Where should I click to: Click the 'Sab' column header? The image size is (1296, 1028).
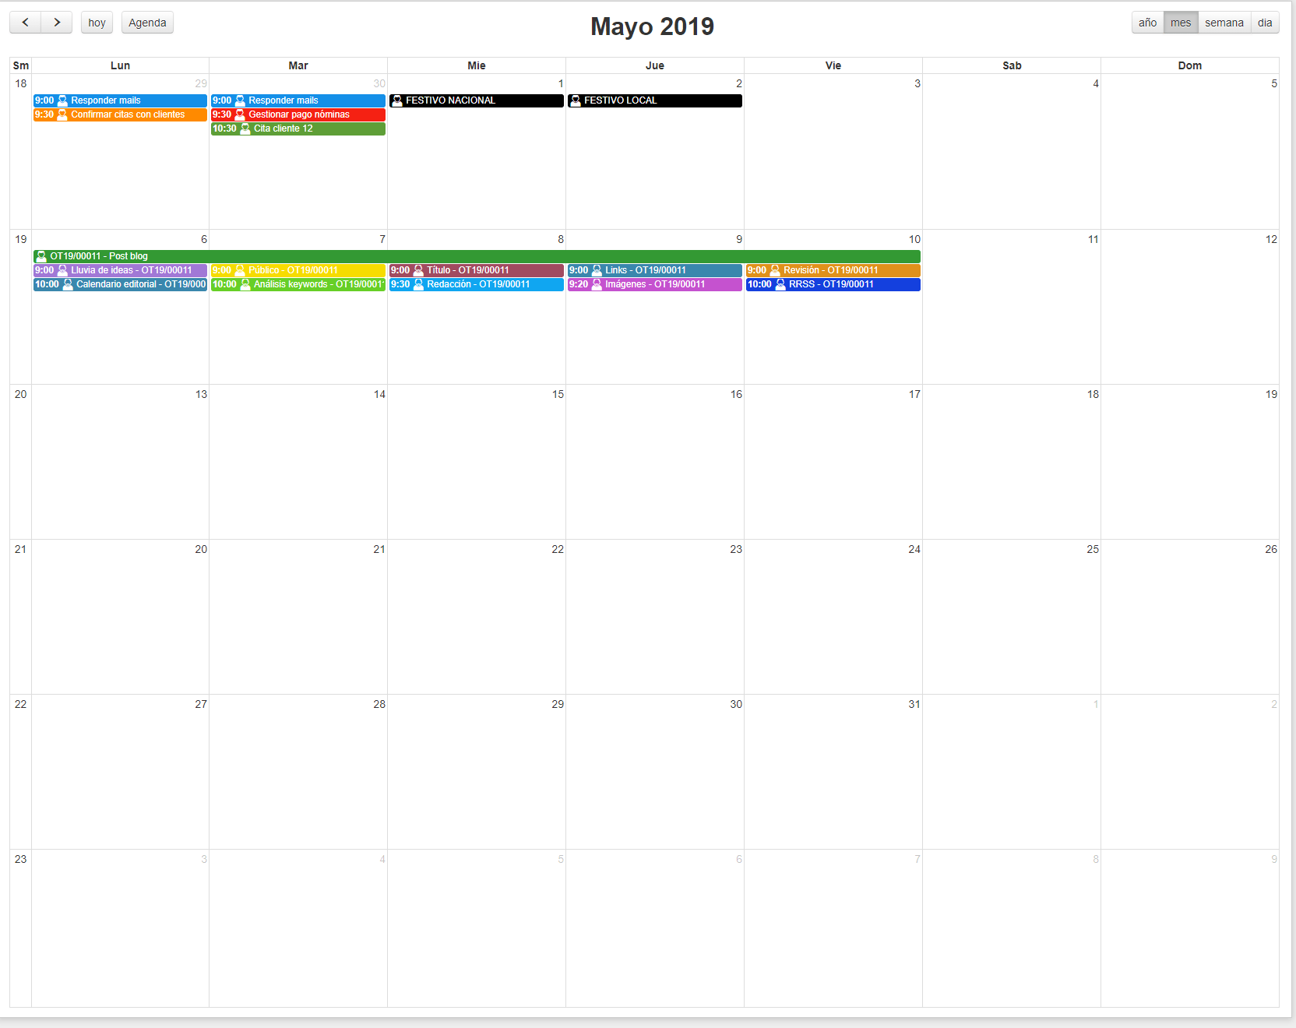1012,65
